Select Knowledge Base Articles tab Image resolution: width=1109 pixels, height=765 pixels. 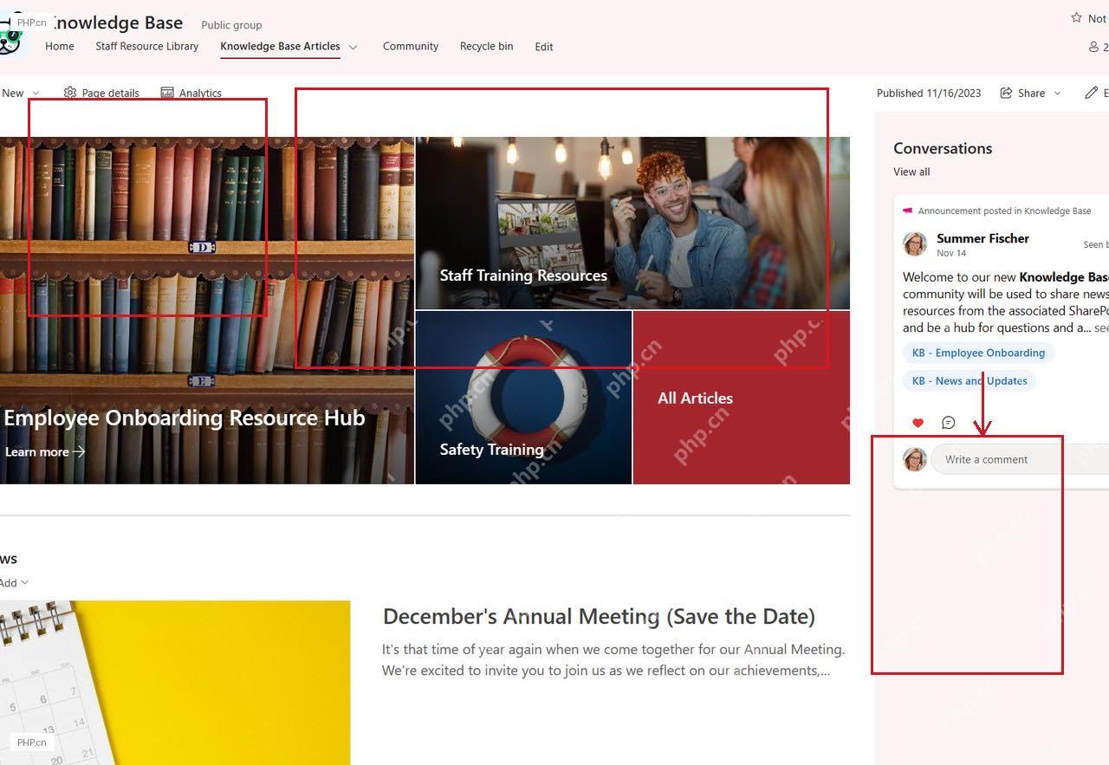280,47
